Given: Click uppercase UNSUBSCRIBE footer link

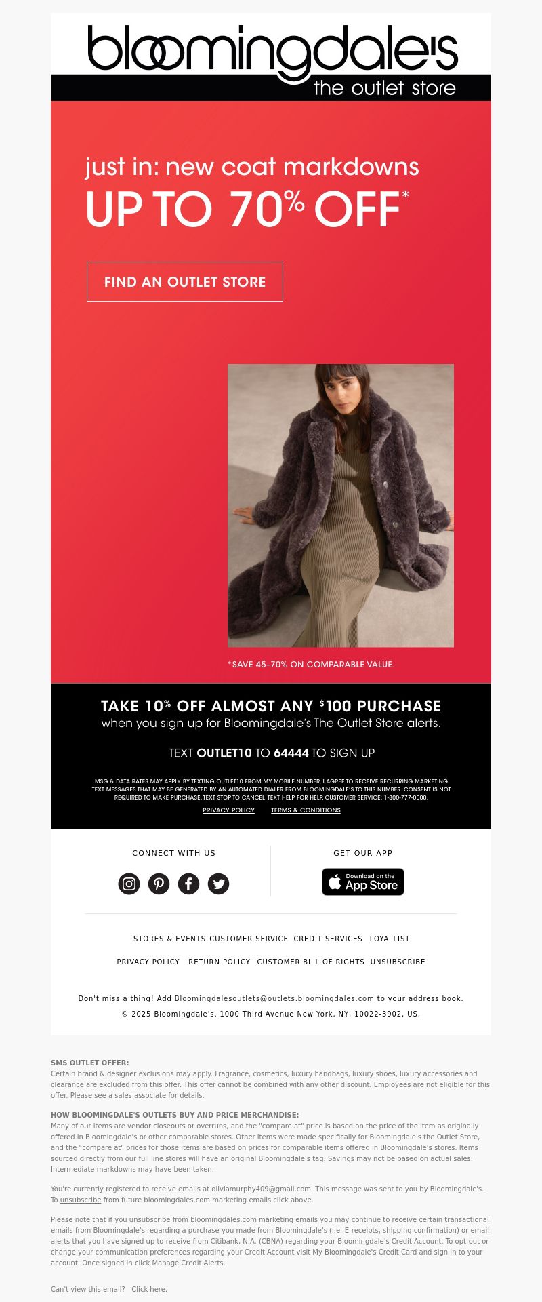Looking at the screenshot, I should (x=398, y=962).
